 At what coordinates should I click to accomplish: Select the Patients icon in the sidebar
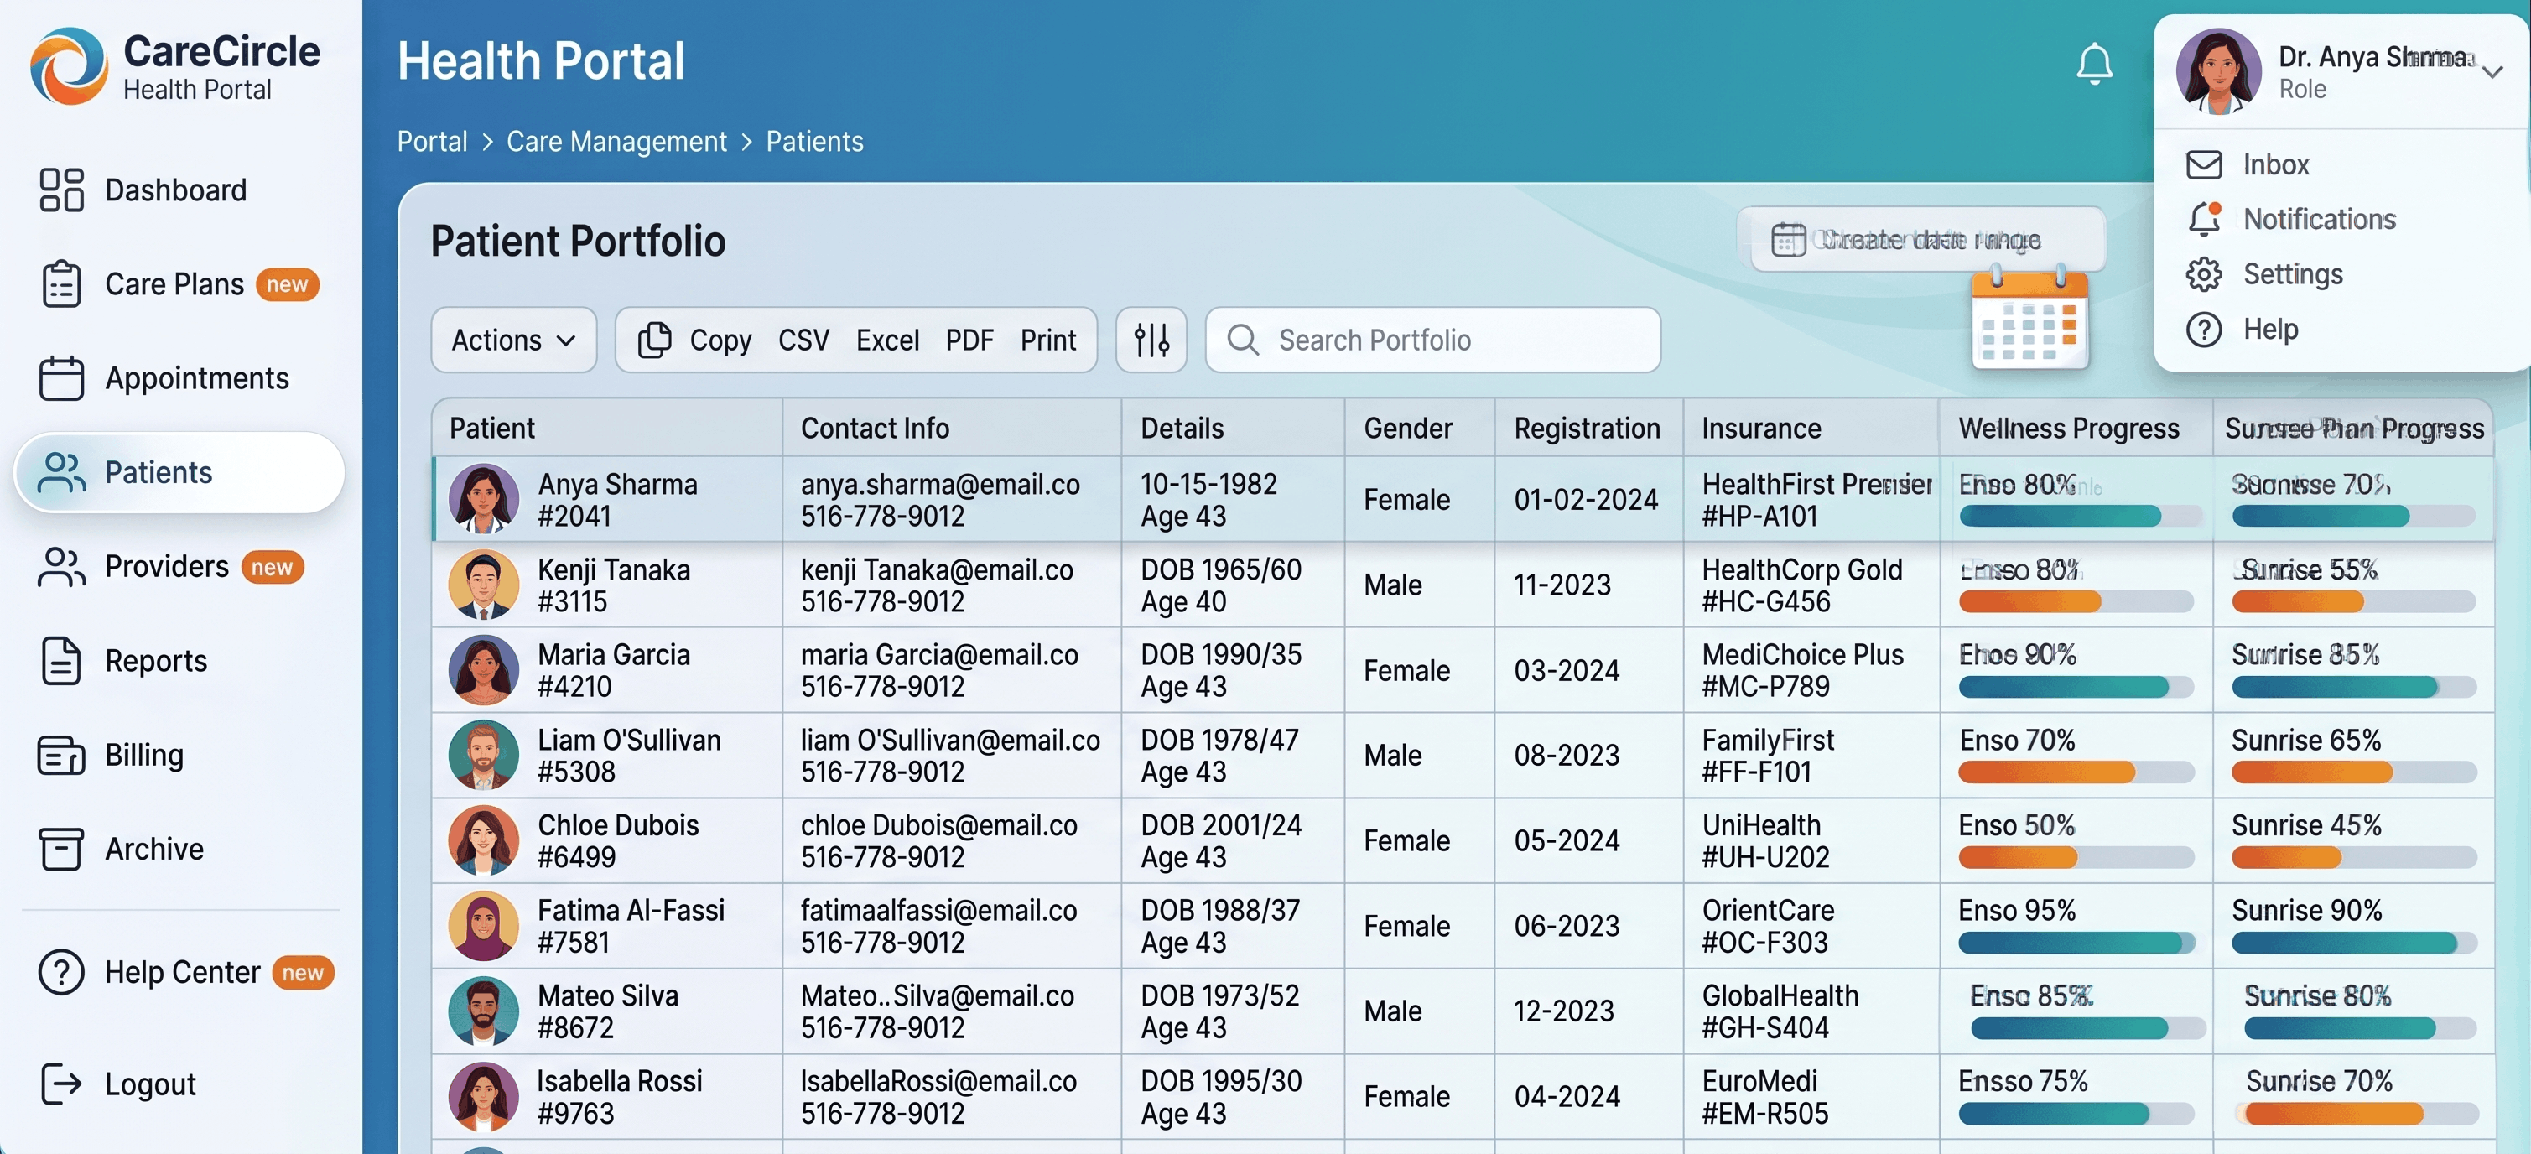pos(61,472)
